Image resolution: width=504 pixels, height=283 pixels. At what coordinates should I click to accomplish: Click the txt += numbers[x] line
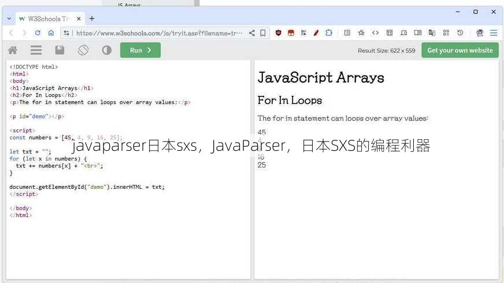pyautogui.click(x=60, y=166)
